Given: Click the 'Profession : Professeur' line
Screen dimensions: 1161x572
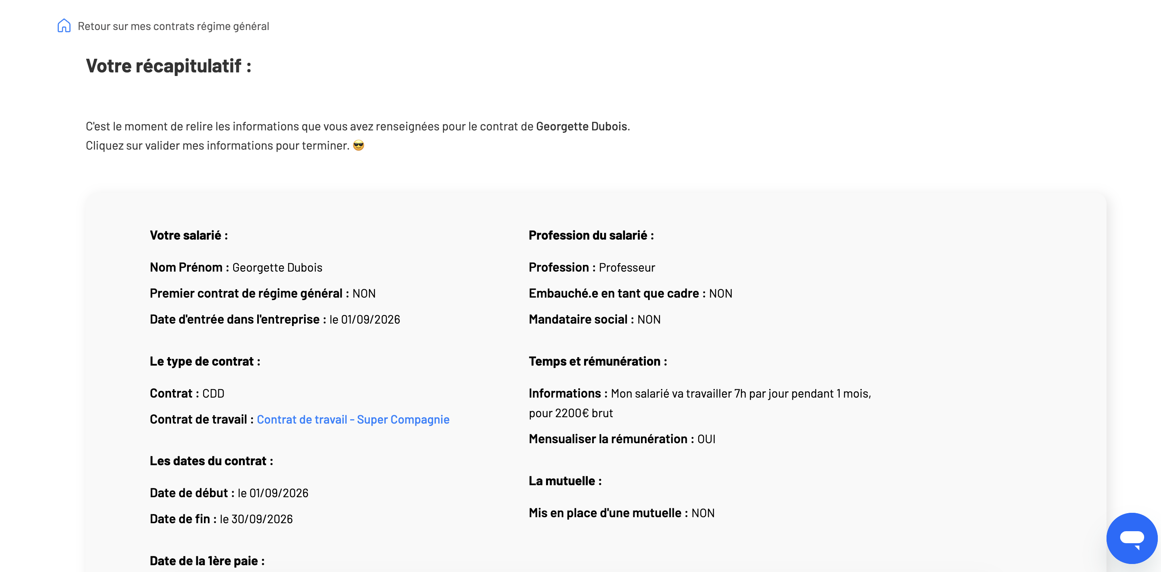Looking at the screenshot, I should 592,267.
